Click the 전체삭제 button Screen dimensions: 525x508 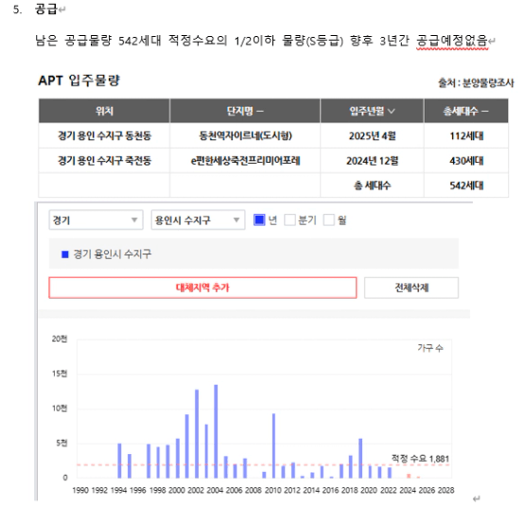click(x=411, y=288)
